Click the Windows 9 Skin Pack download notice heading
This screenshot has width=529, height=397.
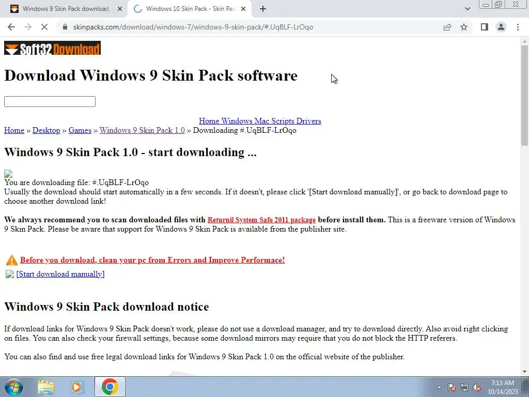(106, 307)
